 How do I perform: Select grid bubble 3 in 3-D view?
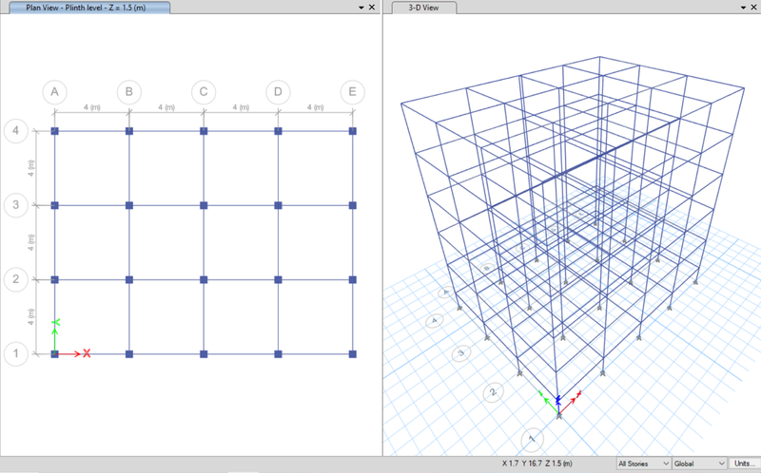(x=461, y=353)
